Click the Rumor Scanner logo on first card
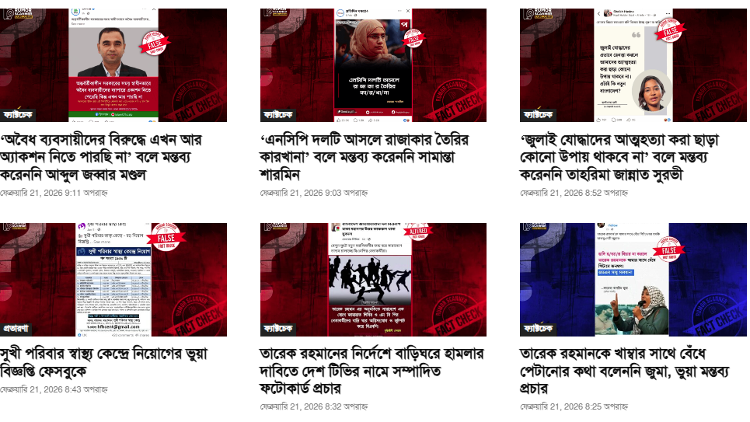750x422 pixels. point(18,13)
